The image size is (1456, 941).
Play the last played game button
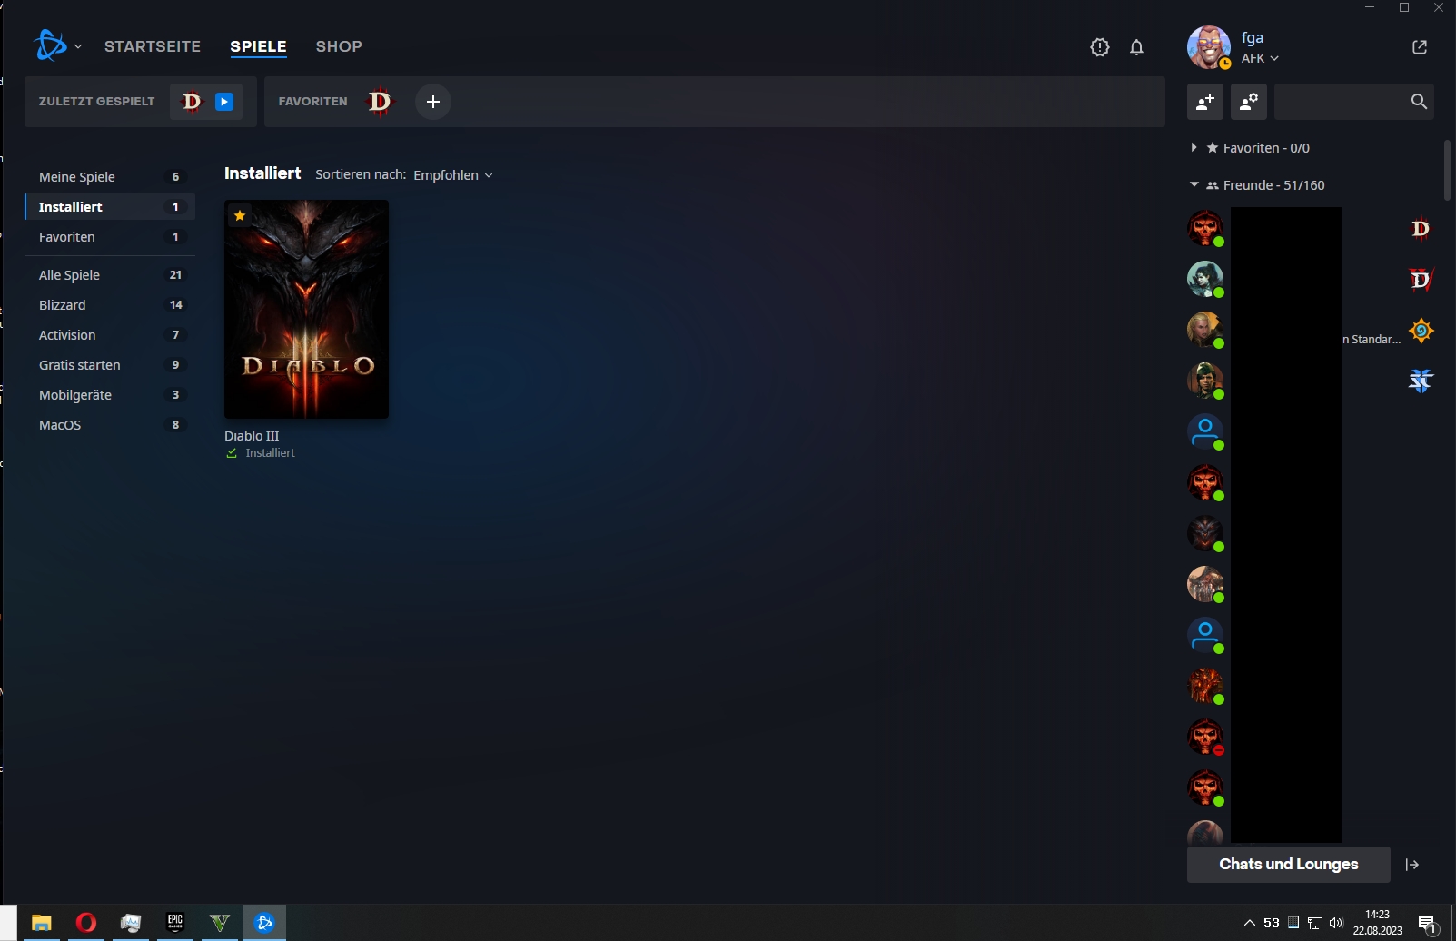click(x=224, y=102)
